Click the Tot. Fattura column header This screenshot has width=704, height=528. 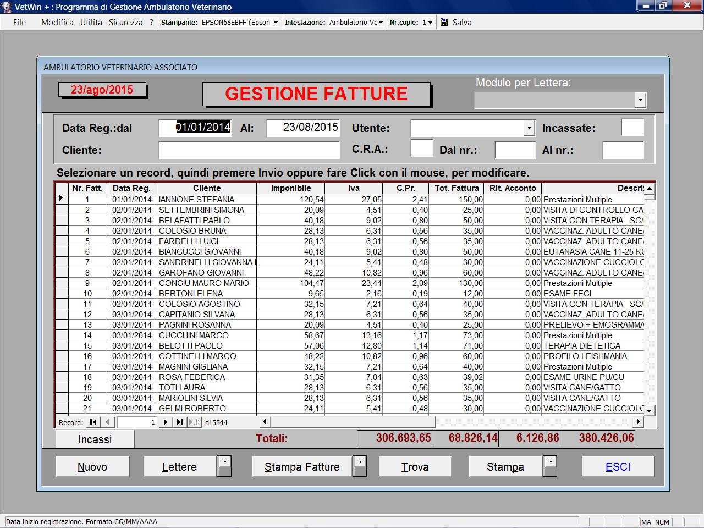457,188
